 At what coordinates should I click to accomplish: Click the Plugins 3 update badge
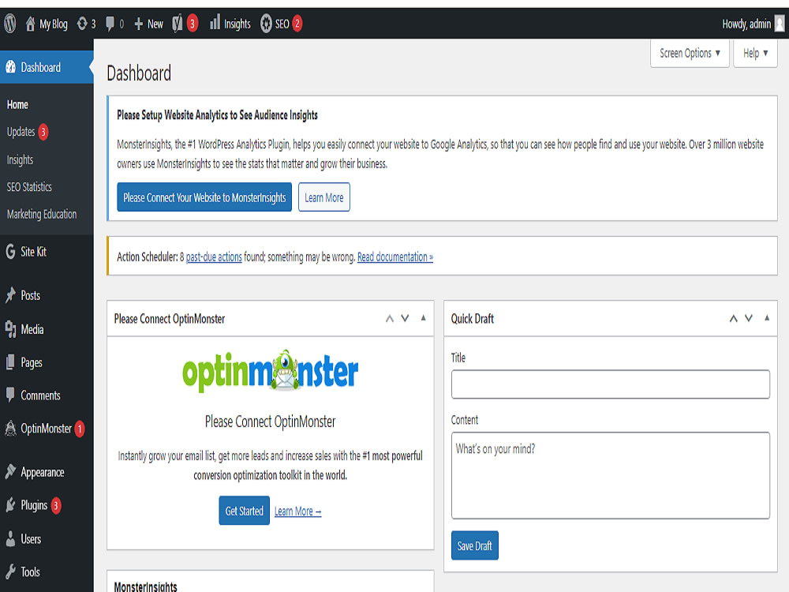(x=56, y=505)
